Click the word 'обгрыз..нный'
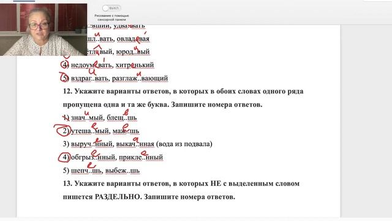The height and width of the screenshot is (221, 392). pos(93,157)
